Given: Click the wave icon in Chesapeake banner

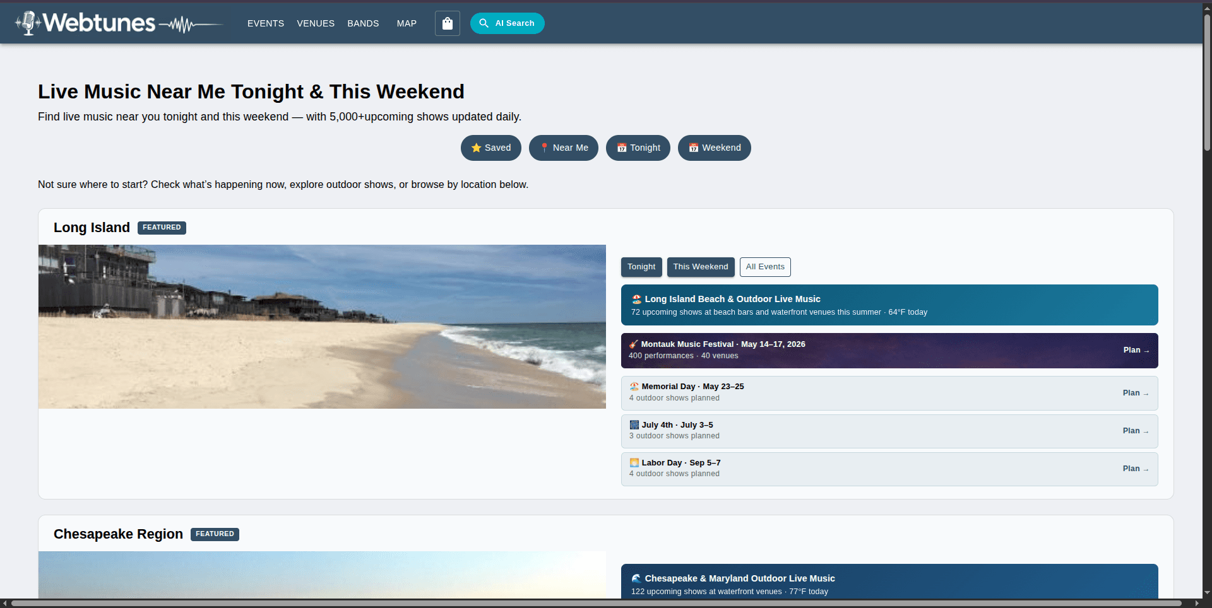Looking at the screenshot, I should coord(637,578).
